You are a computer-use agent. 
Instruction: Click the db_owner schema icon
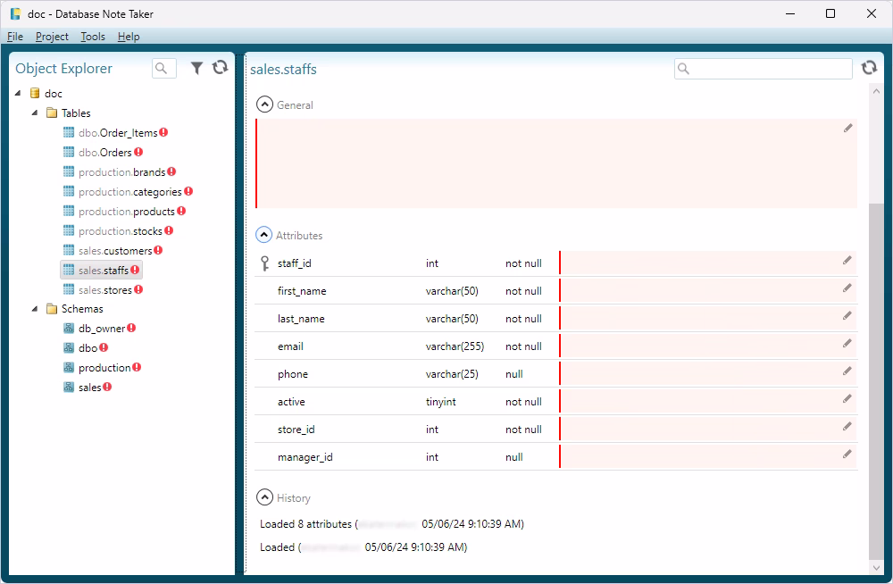tap(69, 329)
